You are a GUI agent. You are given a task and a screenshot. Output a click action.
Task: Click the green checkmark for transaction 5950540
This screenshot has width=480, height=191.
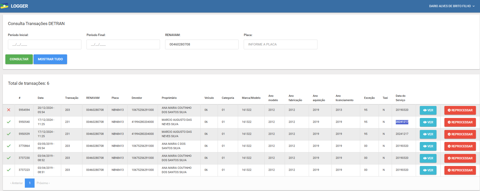[9, 122]
